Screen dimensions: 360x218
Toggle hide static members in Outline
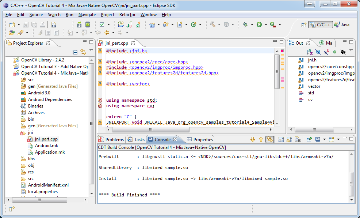327,52
